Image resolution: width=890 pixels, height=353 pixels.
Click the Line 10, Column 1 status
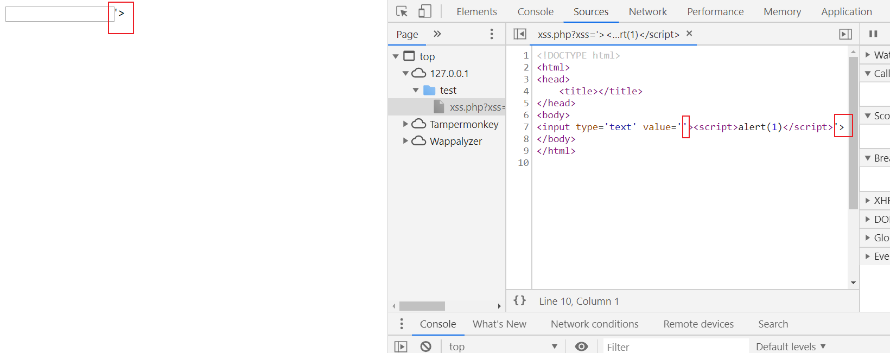578,301
